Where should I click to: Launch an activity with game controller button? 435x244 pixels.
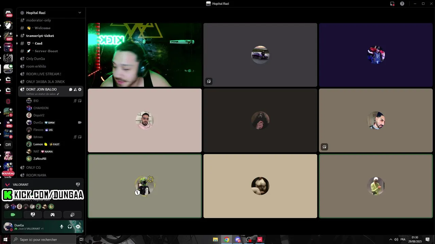53,215
